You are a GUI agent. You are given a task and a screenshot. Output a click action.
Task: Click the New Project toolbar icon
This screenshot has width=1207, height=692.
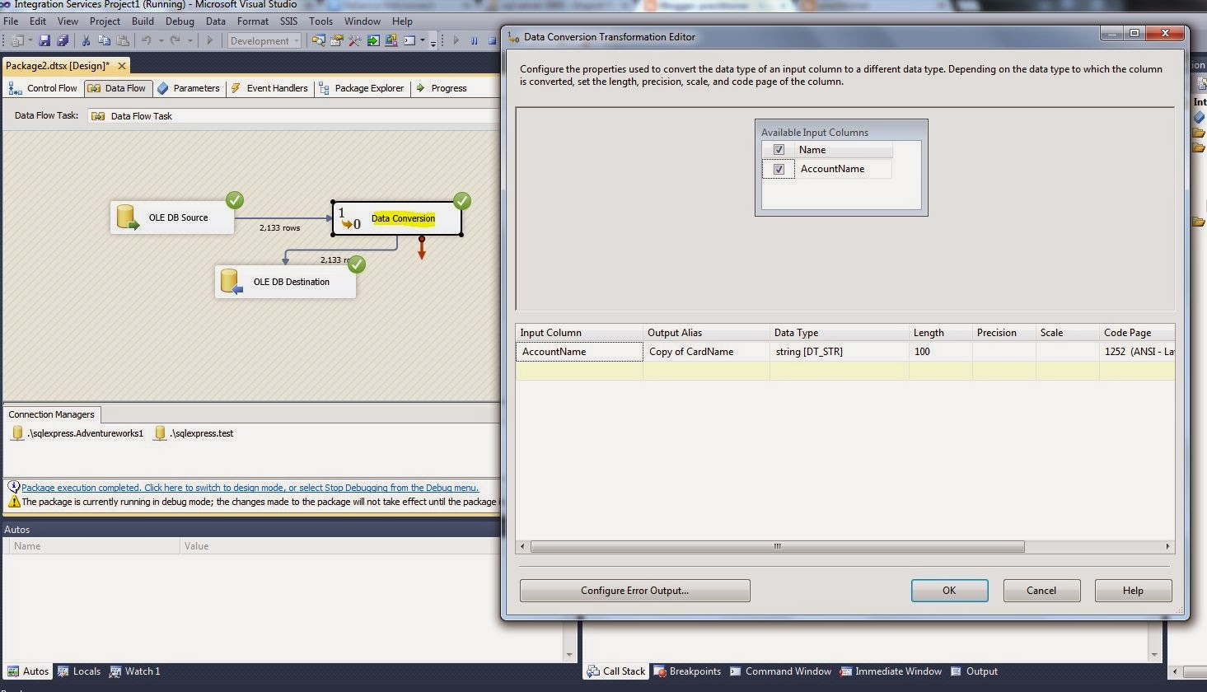(16, 40)
